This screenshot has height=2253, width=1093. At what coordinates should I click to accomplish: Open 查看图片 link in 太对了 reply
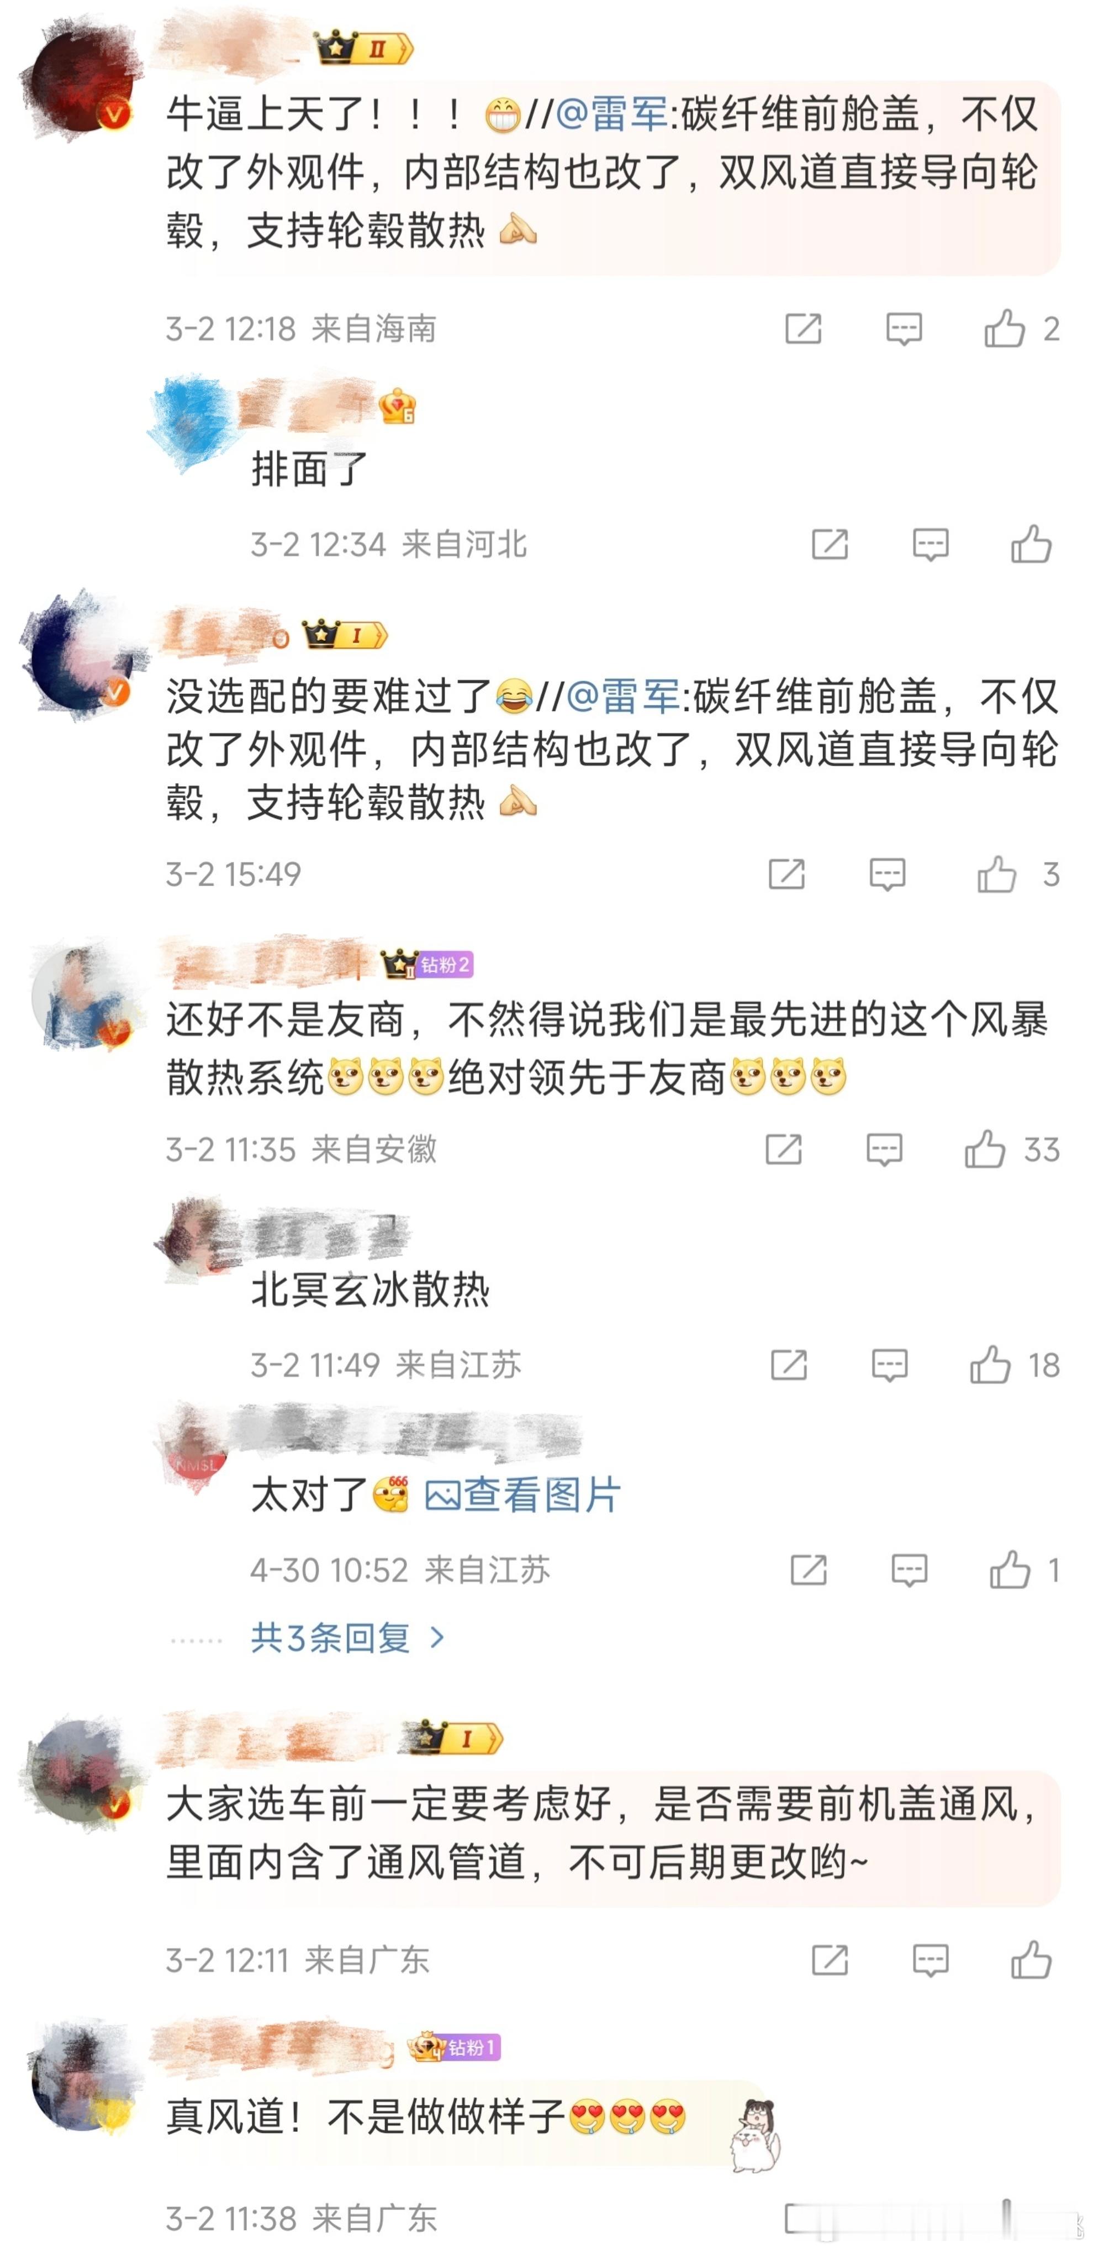(x=523, y=1494)
